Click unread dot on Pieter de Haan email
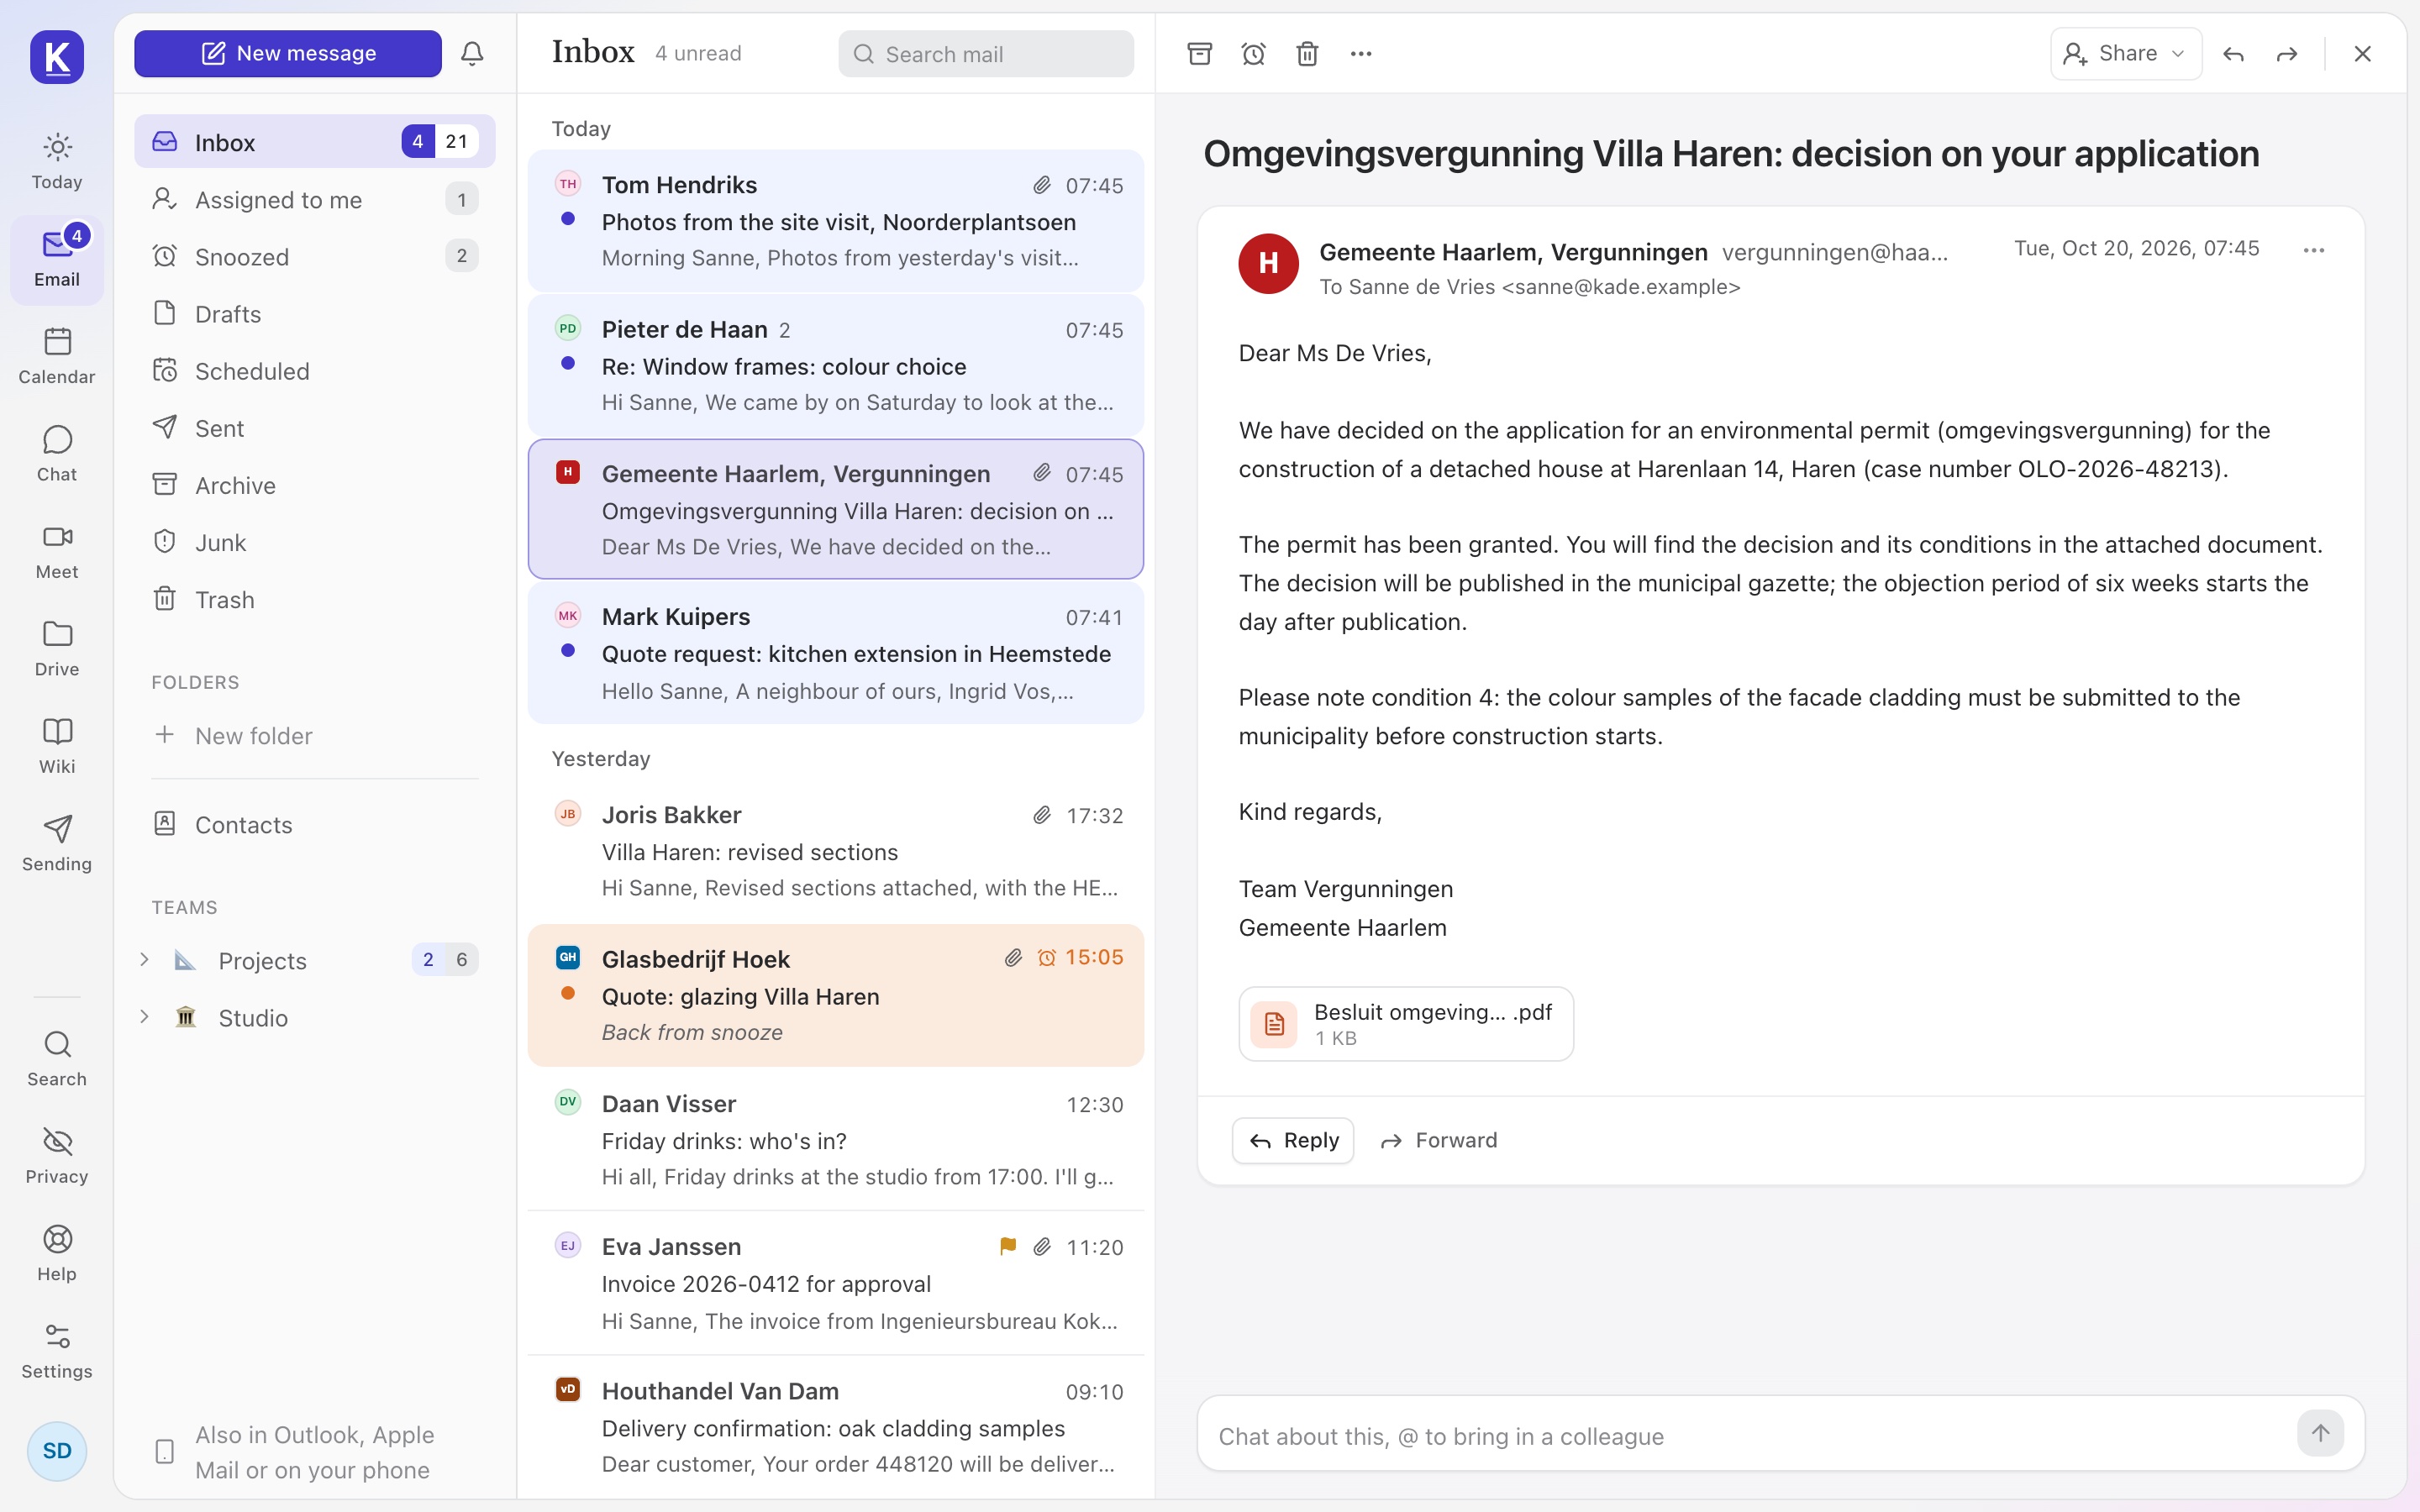Viewport: 2420px width, 1512px height. click(568, 363)
